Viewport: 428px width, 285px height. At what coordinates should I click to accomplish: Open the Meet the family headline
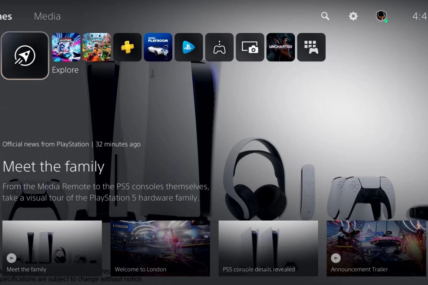click(x=53, y=167)
